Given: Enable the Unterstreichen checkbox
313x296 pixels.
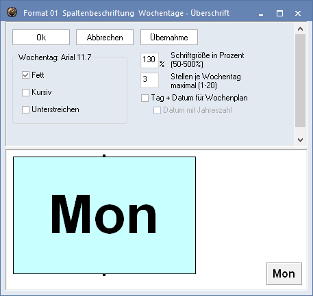Looking at the screenshot, I should point(25,109).
